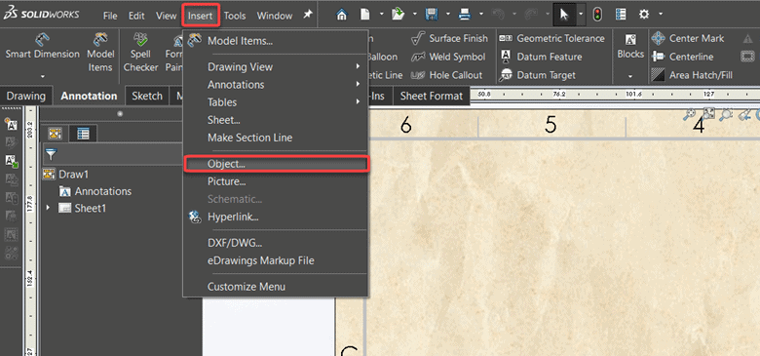Click the Hole Callout tool
760x356 pixels.
pyautogui.click(x=446, y=75)
